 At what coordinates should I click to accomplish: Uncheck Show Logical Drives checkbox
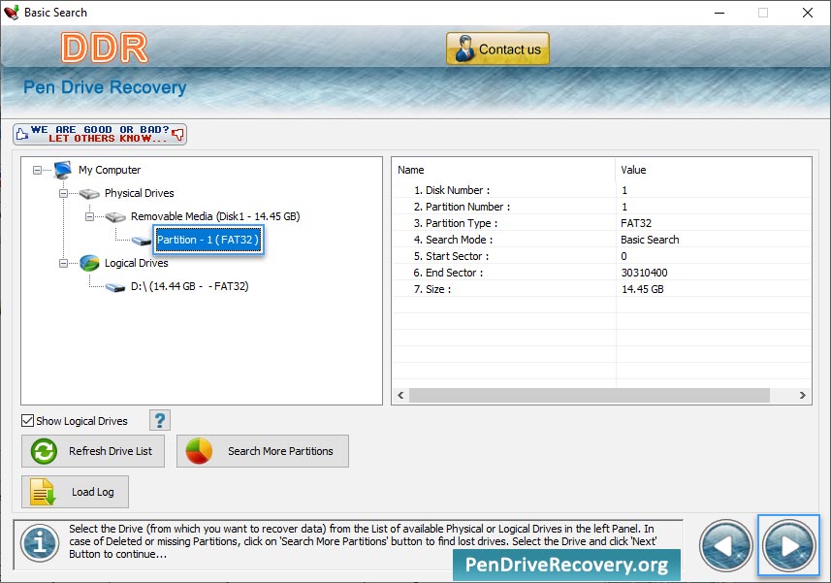(x=27, y=421)
